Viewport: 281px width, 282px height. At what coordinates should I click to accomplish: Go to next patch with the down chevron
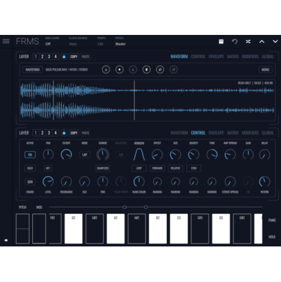(275, 41)
